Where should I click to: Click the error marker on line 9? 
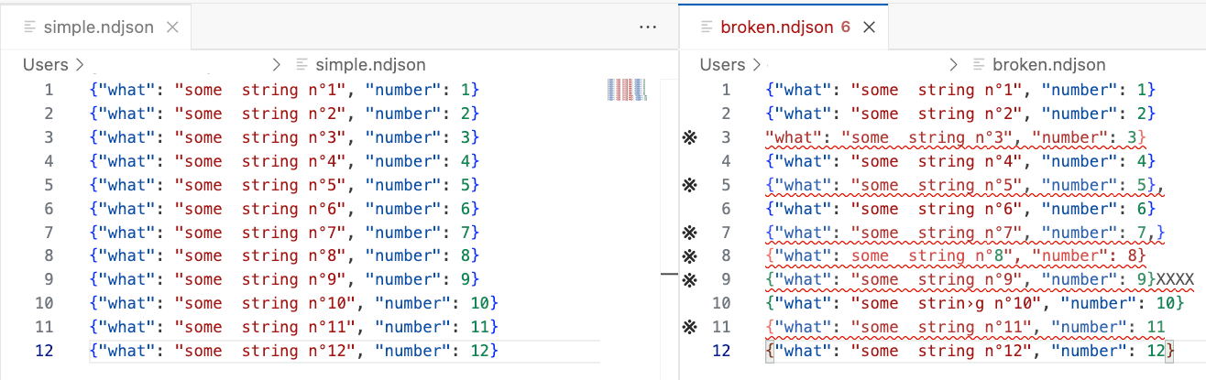tap(690, 280)
